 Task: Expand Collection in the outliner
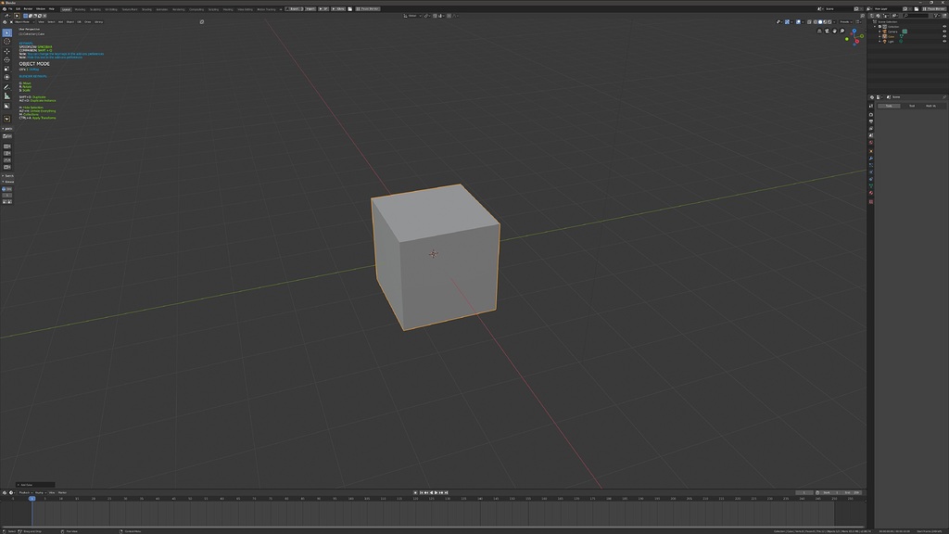pyautogui.click(x=875, y=27)
